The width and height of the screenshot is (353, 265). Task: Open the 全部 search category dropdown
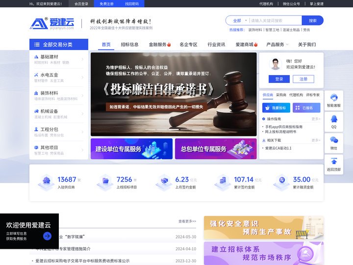(240, 21)
